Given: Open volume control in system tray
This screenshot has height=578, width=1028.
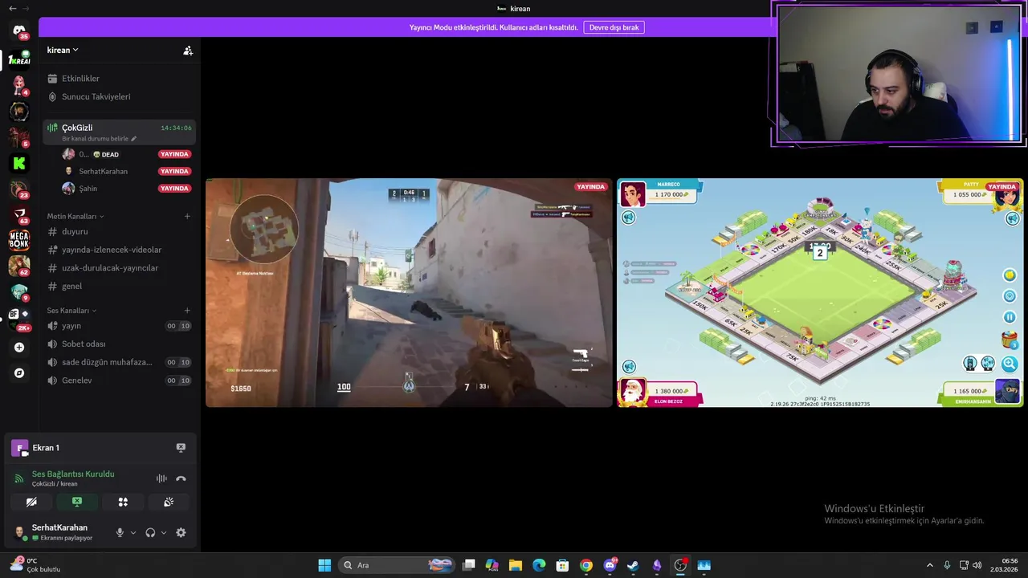Looking at the screenshot, I should click(x=977, y=565).
